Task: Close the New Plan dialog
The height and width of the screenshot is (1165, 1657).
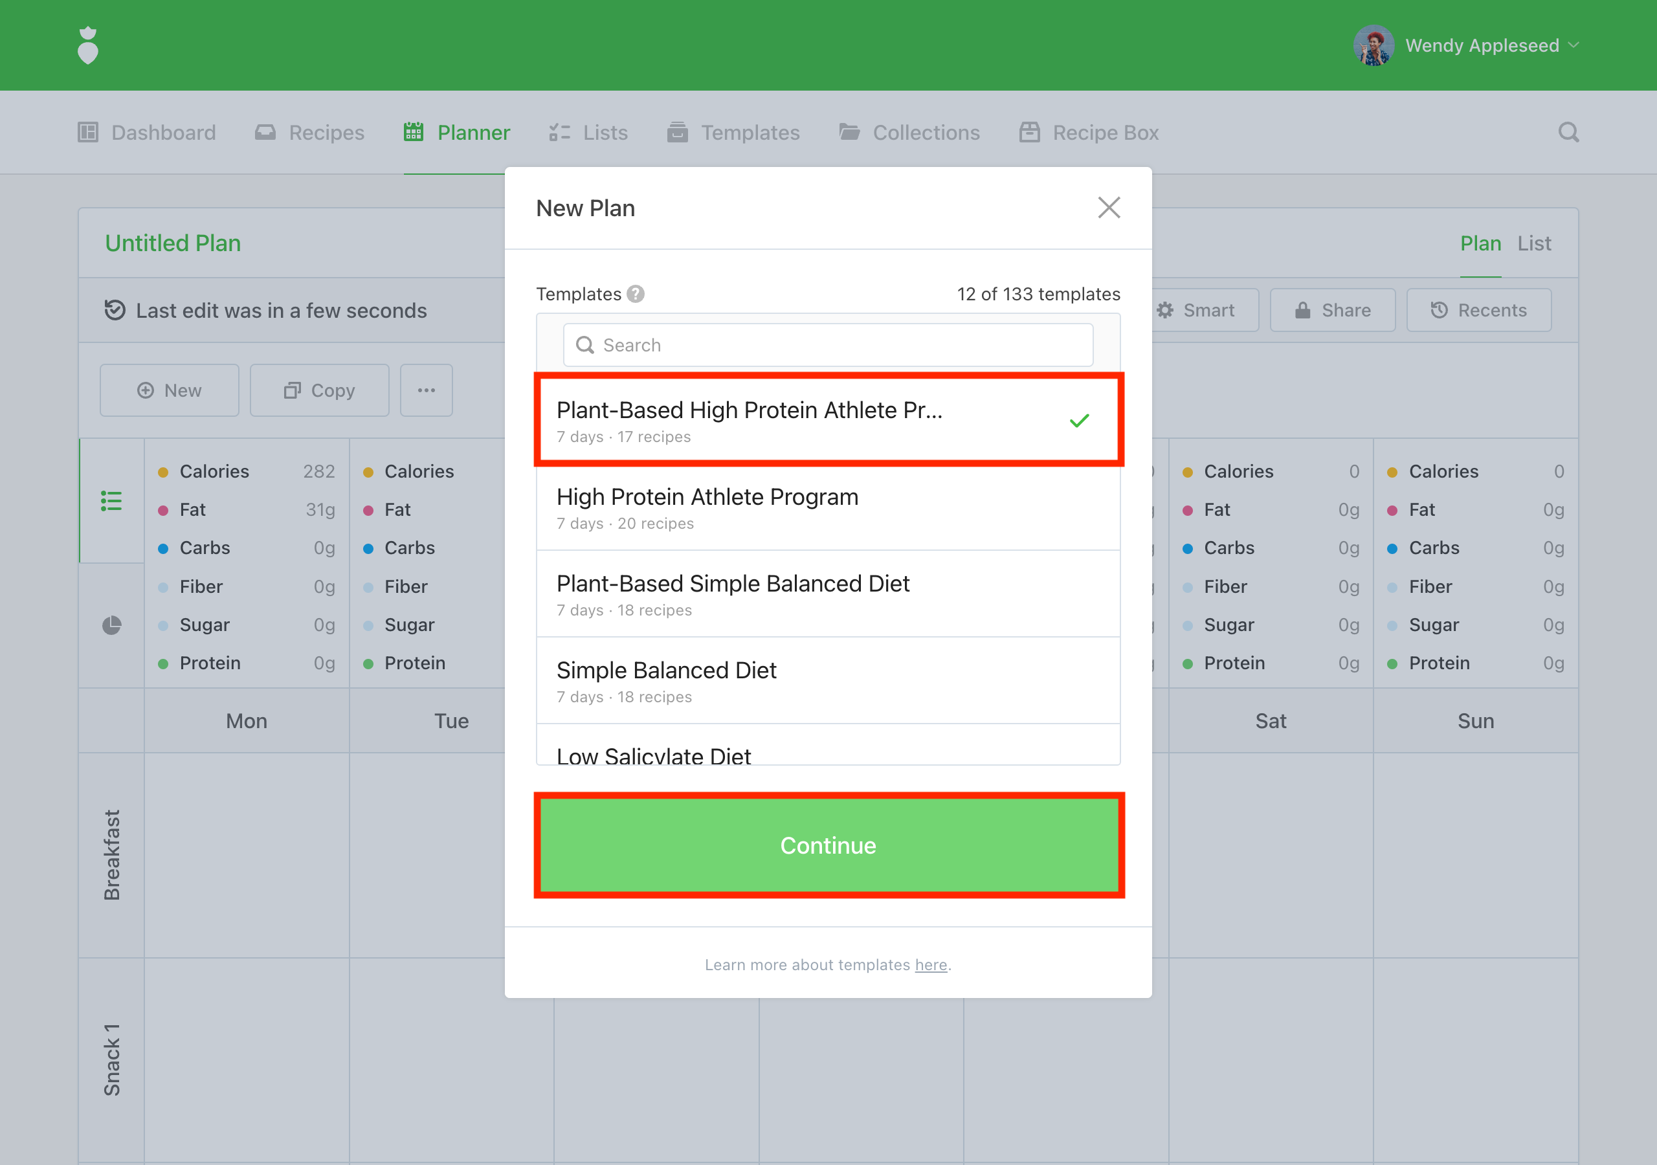Action: (1109, 208)
